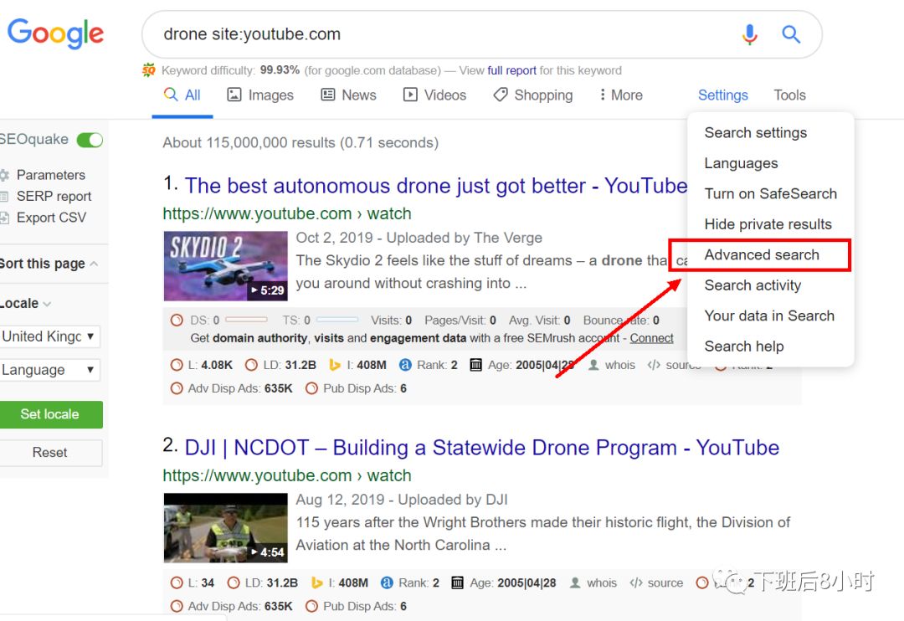This screenshot has height=621, width=904.
Task: Open the full report keyword link
Action: 511,70
